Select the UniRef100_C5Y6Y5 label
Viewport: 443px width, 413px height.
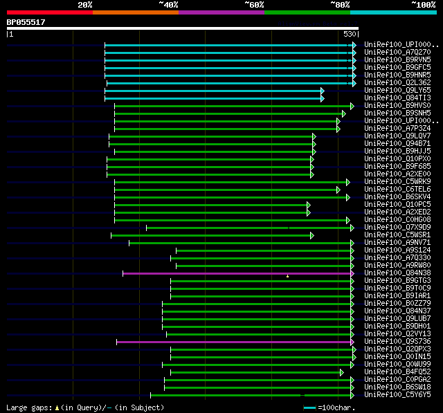[397, 395]
